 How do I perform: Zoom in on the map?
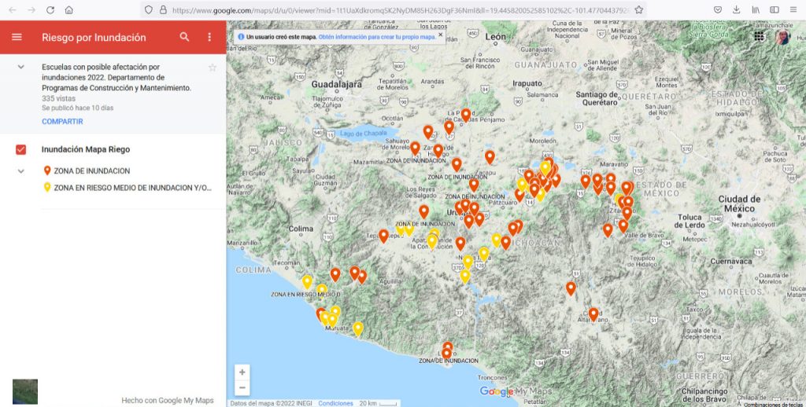pos(242,372)
